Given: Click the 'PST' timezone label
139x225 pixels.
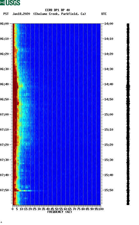Looking at the screenshot, I should 6,14.
